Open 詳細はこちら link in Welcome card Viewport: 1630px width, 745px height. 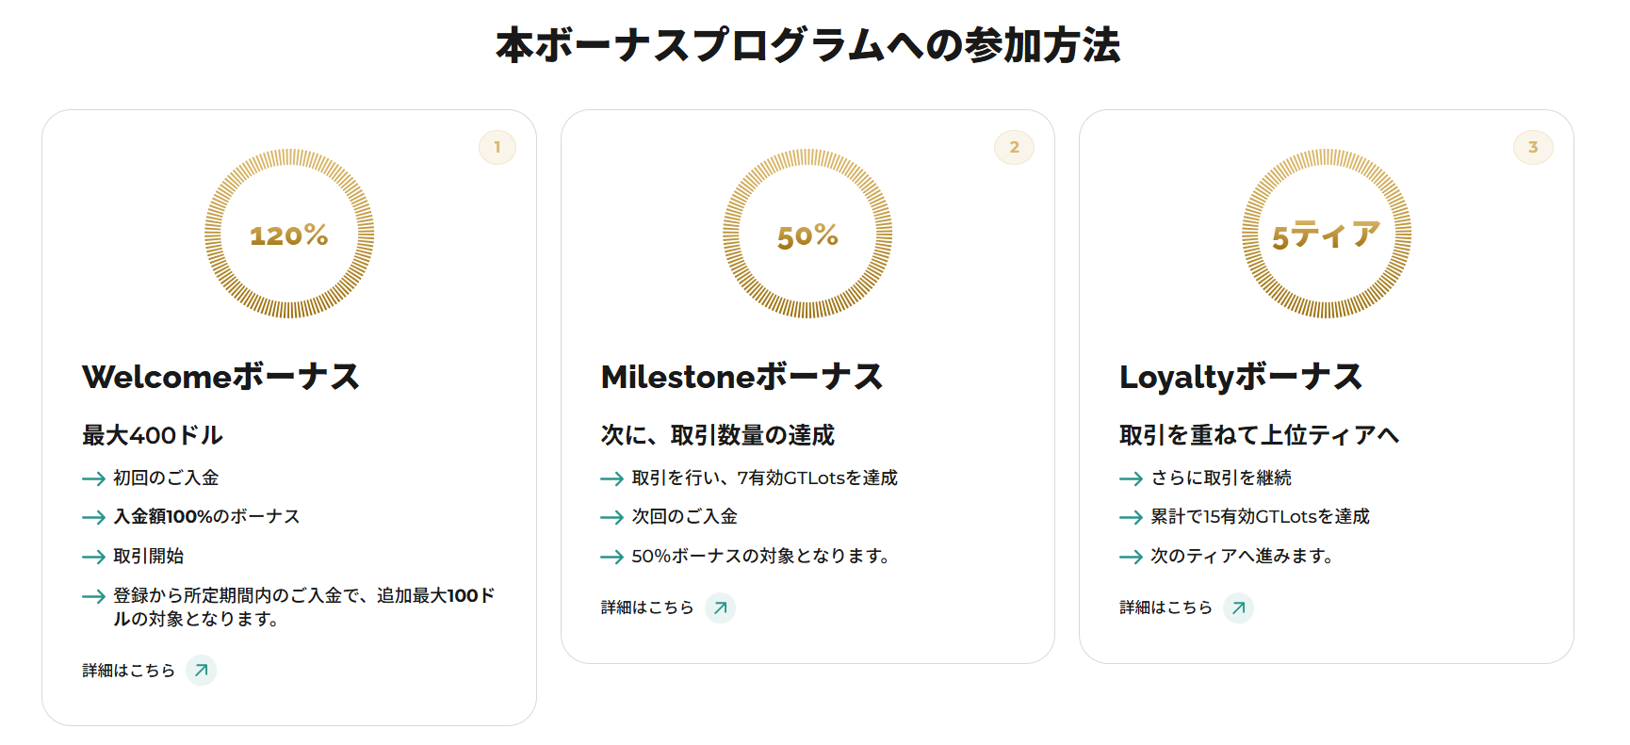[x=129, y=671]
